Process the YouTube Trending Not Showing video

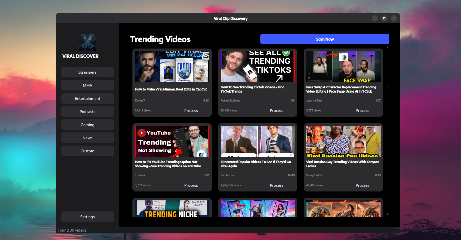191,185
